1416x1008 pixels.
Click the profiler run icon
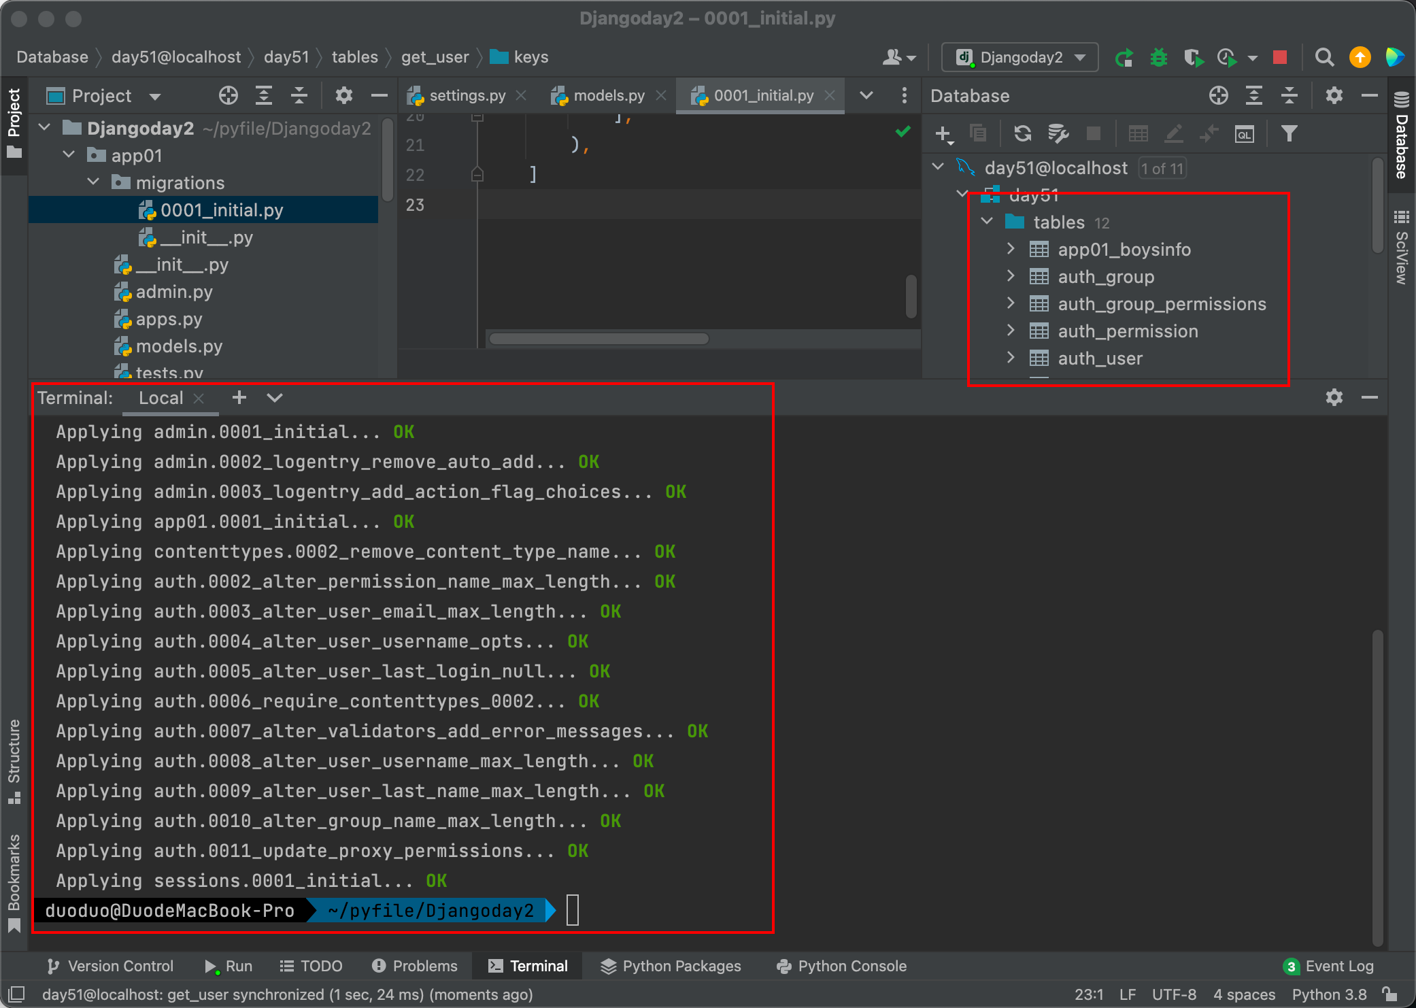tap(1228, 58)
